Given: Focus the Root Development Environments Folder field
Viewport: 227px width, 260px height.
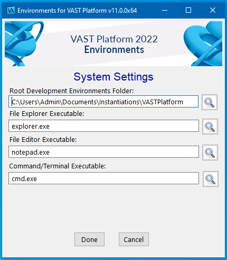Looking at the screenshot, I should 103,102.
